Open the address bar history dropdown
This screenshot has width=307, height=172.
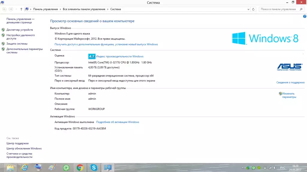point(248,9)
